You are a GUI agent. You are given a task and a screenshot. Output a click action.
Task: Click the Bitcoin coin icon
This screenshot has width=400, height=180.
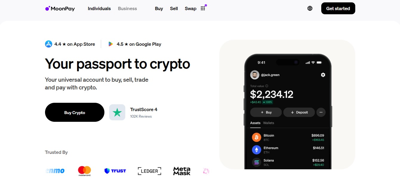257,137
